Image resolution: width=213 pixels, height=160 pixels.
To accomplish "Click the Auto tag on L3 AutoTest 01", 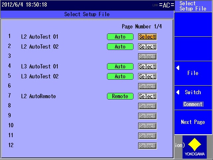I will [120, 66].
